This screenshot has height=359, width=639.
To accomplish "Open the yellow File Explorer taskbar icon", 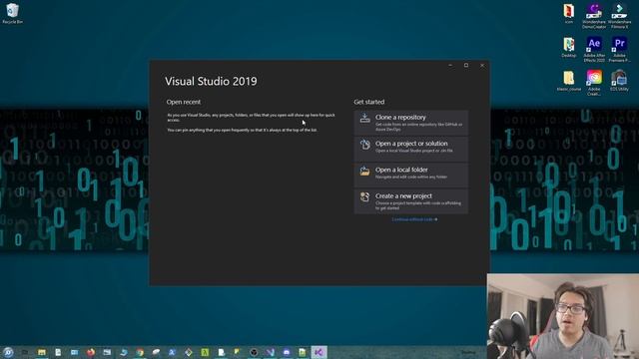I will (x=42, y=352).
